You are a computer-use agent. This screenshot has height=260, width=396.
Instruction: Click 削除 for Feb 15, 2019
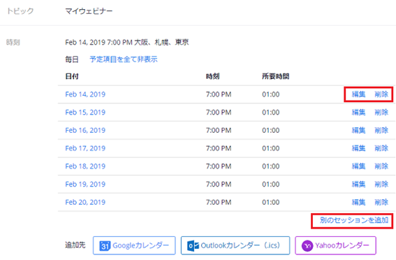[x=381, y=113]
